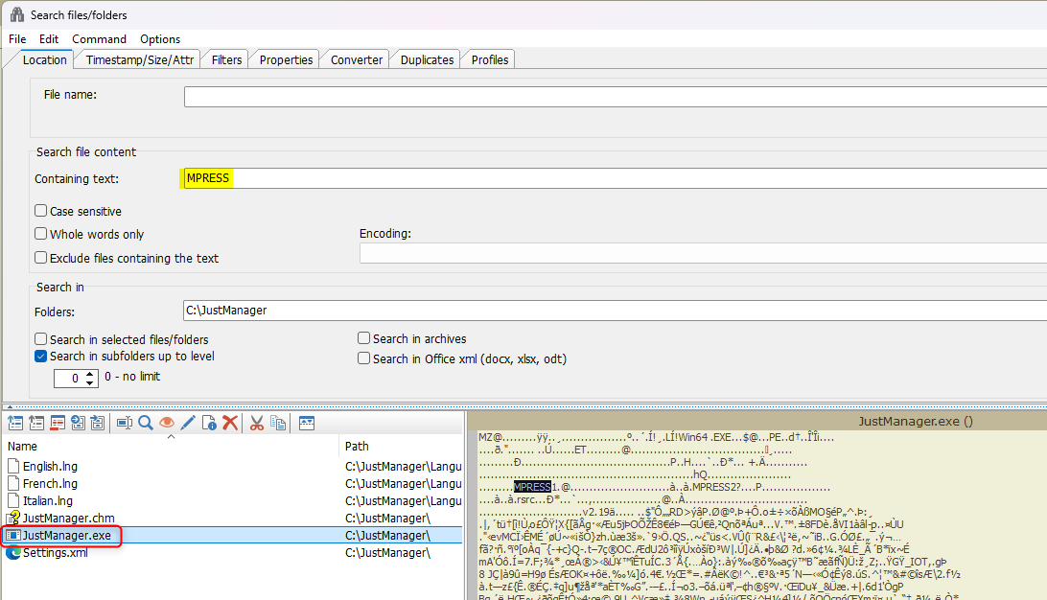Click the Settings.xml Edge icon
The height and width of the screenshot is (600, 1047).
pos(13,553)
